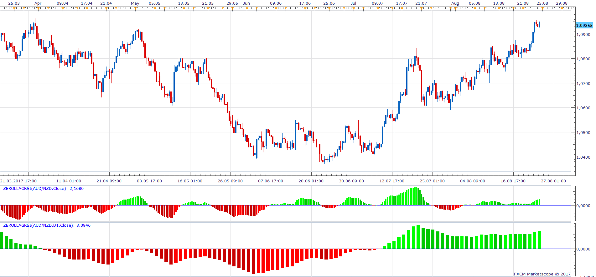The image size is (596, 277).
Task: Click the 16.05 01:00 time label
Action: tap(190, 181)
